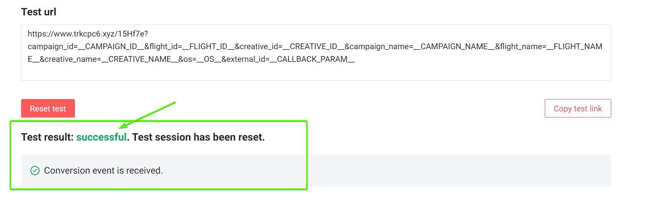Click the green checkmark circle icon
Screen dimensions: 660x217
[x=35, y=171]
